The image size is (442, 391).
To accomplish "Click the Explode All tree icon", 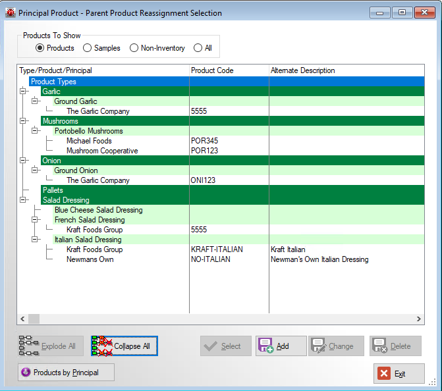I will coord(28,346).
